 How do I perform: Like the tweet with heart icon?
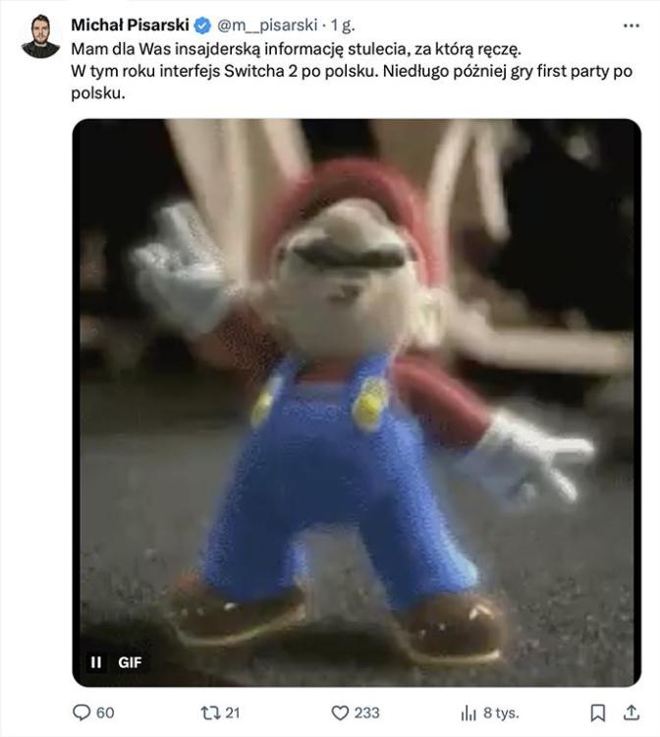point(340,713)
